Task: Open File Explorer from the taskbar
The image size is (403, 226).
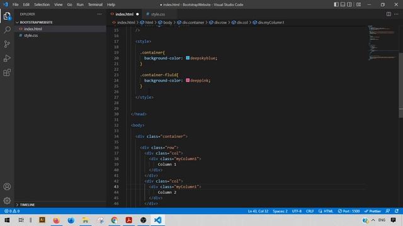Action: [x=86, y=220]
